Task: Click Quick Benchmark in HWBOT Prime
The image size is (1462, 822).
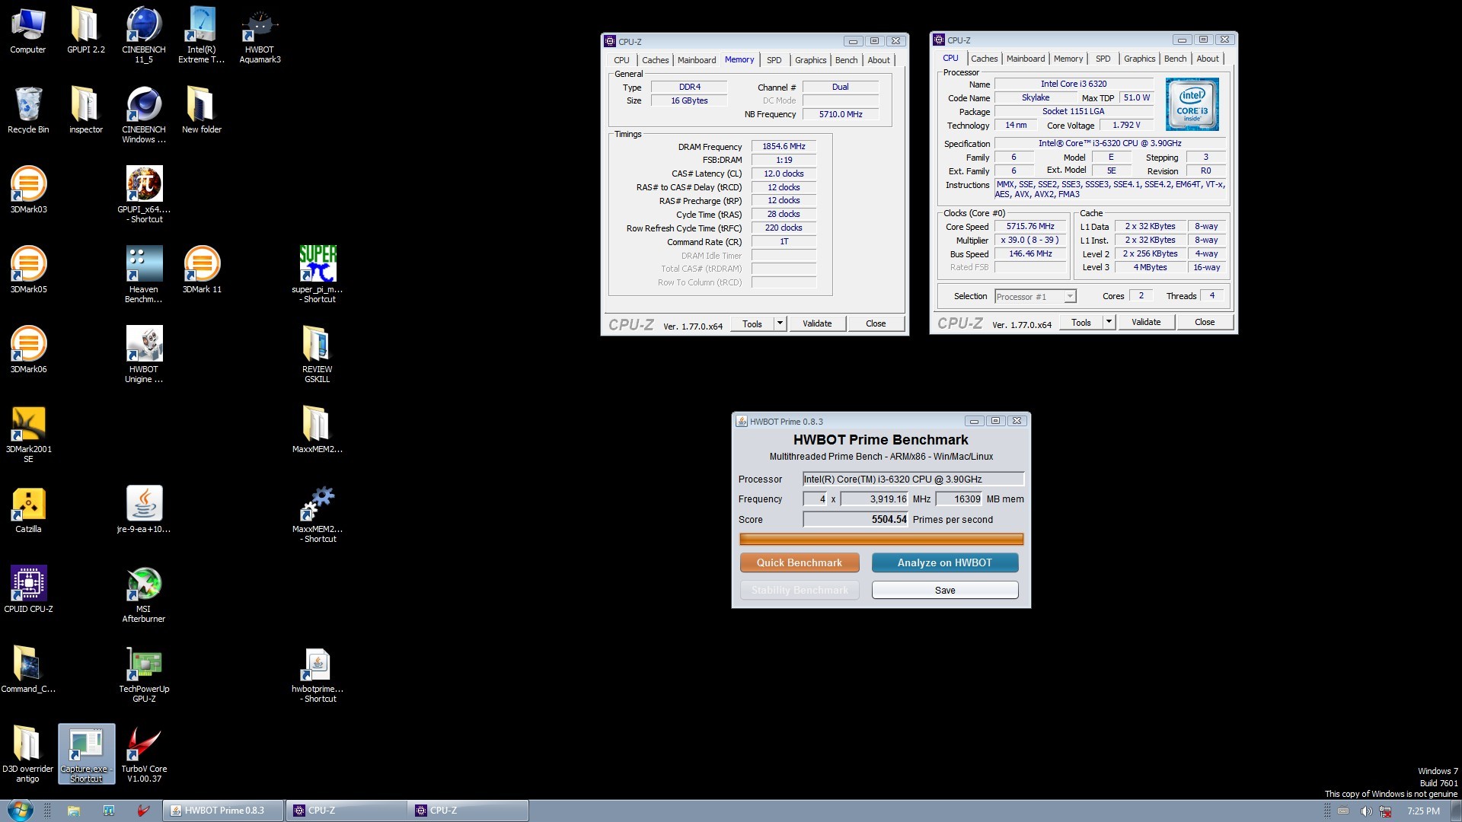Action: pos(800,562)
